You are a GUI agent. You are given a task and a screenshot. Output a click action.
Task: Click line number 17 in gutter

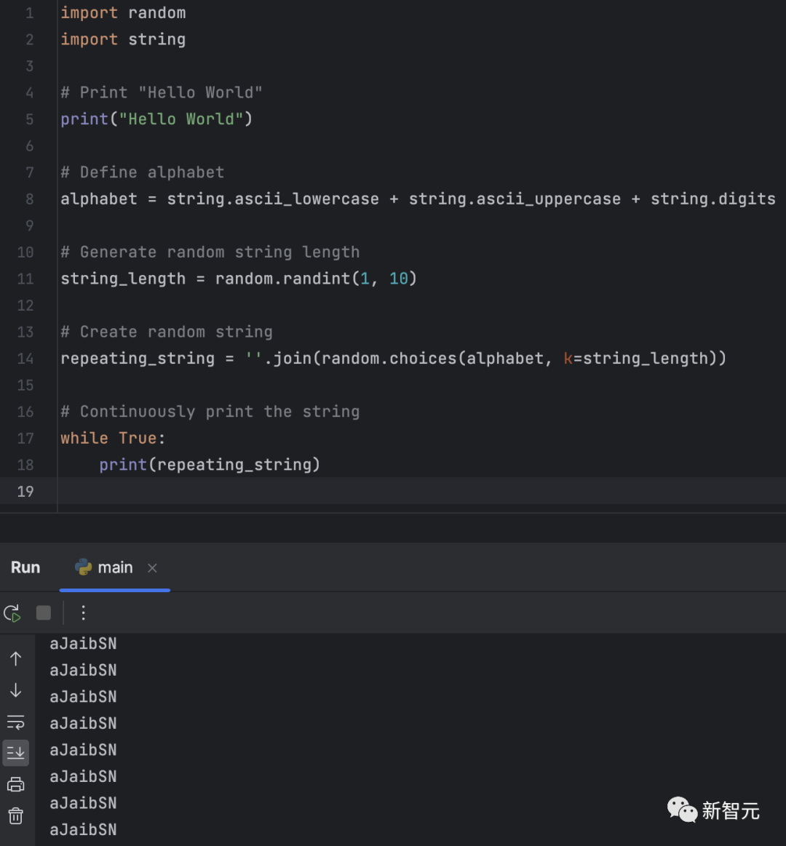pos(25,439)
